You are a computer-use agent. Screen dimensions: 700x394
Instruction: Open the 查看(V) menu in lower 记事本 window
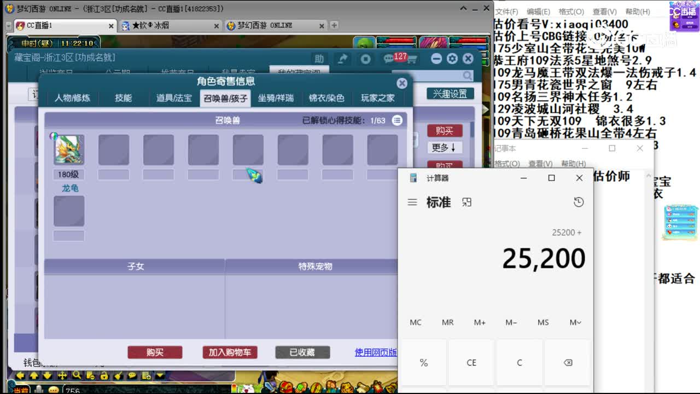tap(541, 164)
